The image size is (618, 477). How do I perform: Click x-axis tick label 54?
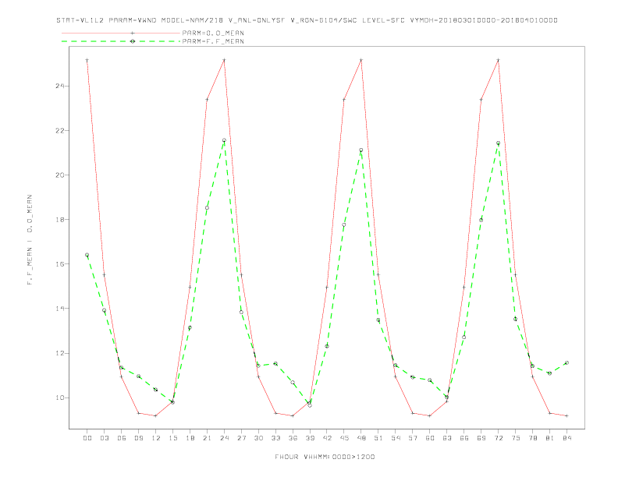[396, 438]
